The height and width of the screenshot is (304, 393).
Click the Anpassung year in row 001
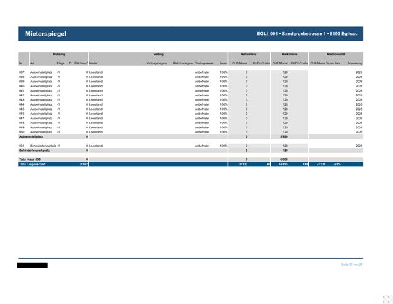359,146
